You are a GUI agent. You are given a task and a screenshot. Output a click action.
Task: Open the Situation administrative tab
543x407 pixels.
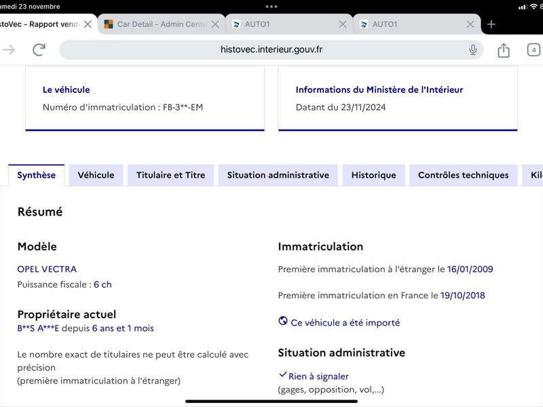click(x=278, y=175)
